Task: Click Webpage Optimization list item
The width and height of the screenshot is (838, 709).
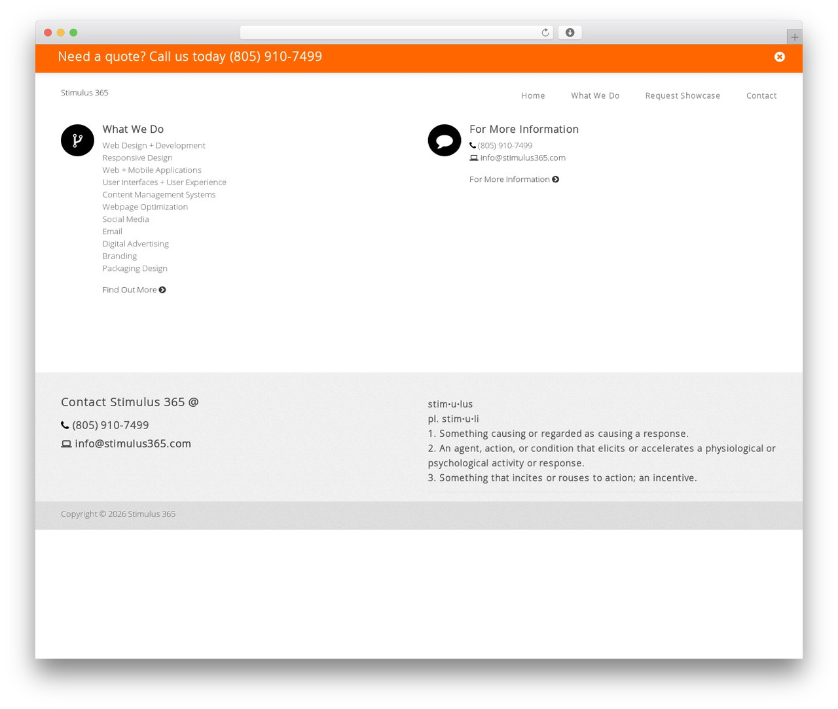Action: tap(145, 207)
